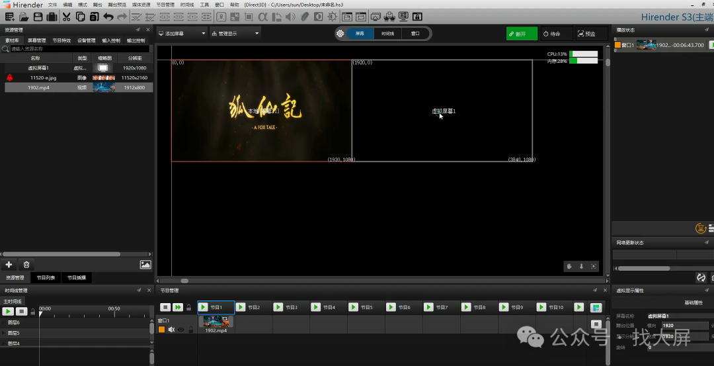
Task: Open the 管理显示 dropdown
Action: coord(235,33)
